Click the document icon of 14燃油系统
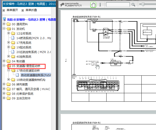The height and width of the screenshot is (130, 156). [x=13, y=38]
